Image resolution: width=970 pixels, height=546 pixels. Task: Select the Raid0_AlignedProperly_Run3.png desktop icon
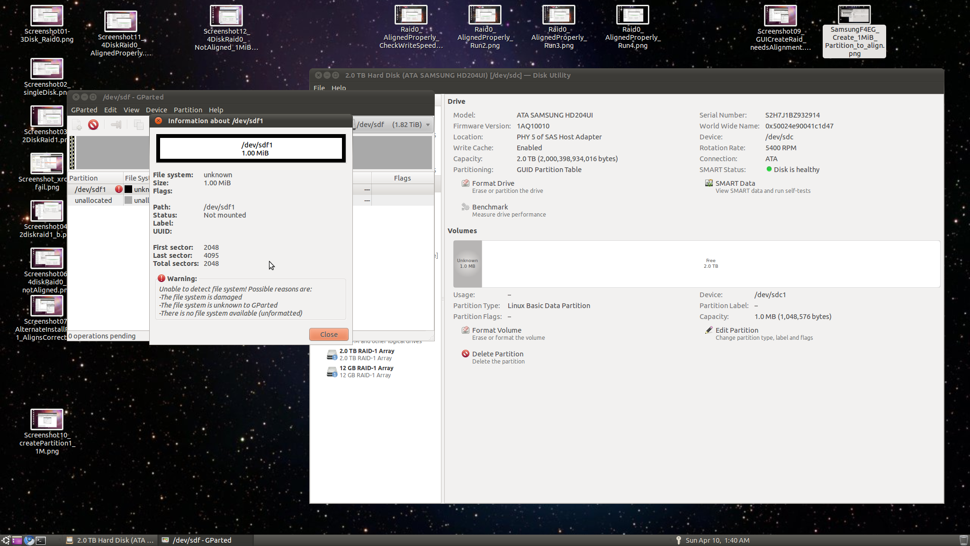click(x=559, y=27)
